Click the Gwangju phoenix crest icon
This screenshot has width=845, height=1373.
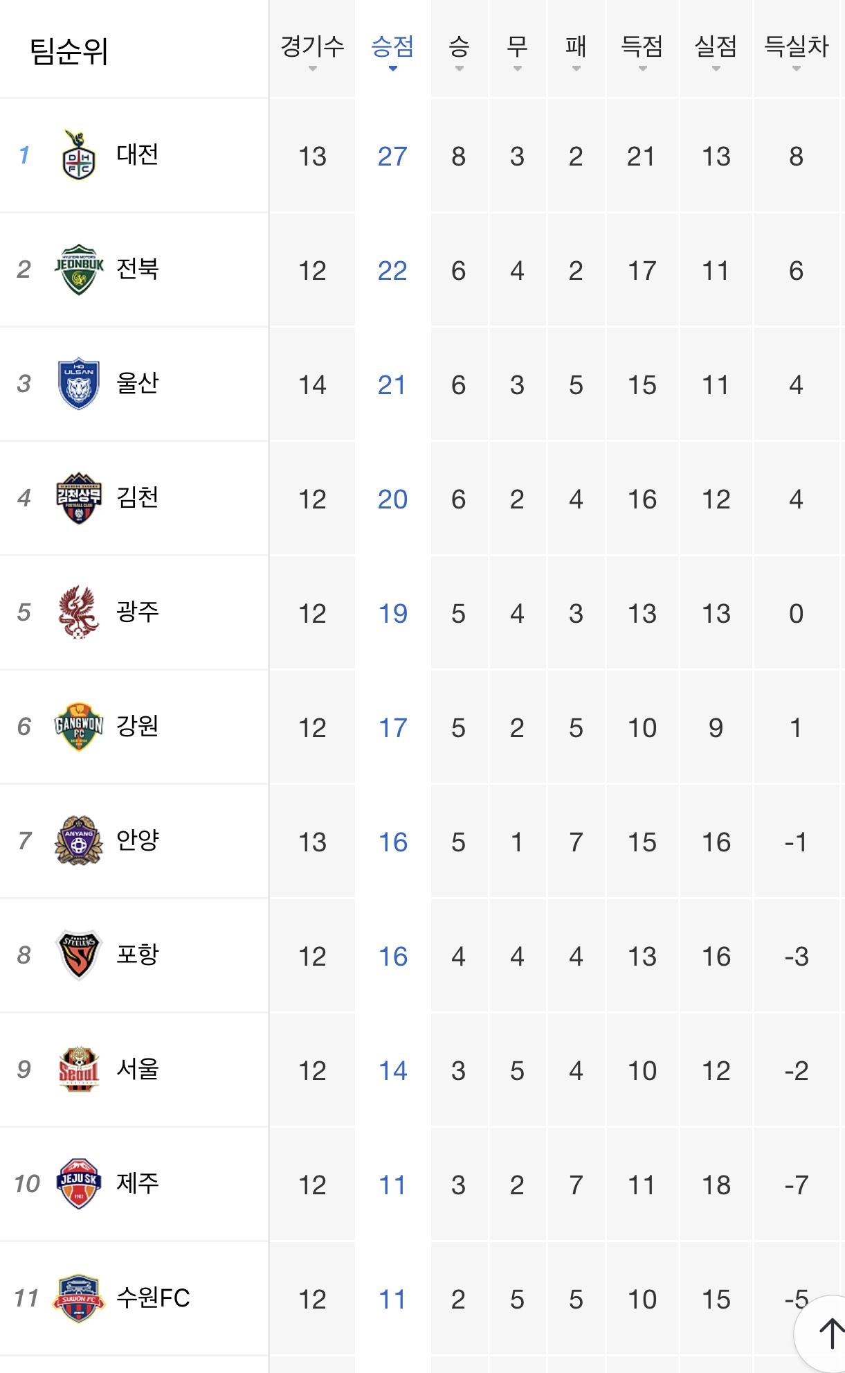tap(79, 612)
